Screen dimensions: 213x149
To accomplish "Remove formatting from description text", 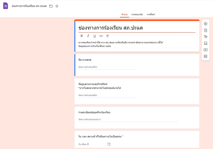I will [x=108, y=36].
